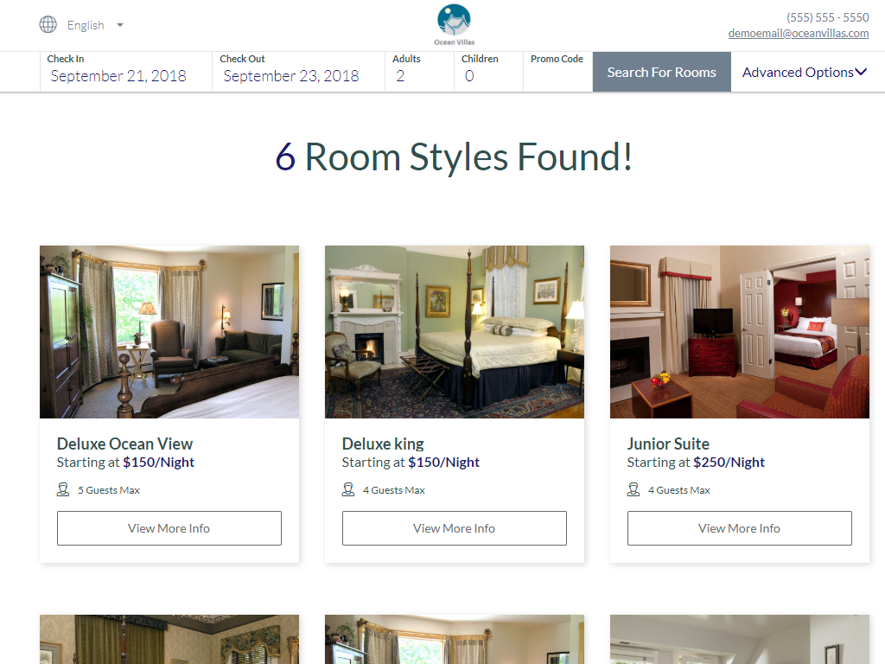
Task: Click the globe language icon
Action: (48, 25)
